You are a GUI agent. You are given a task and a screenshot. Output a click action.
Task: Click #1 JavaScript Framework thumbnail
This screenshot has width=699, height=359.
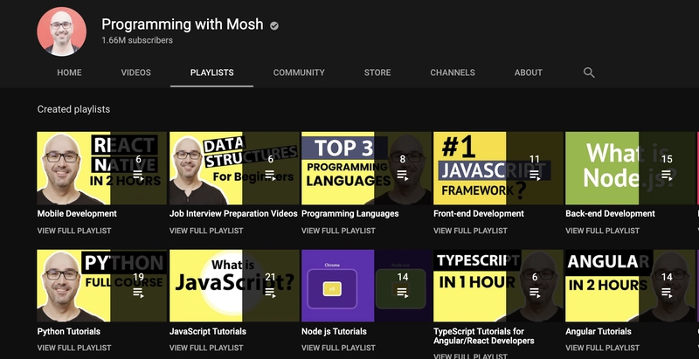tap(498, 168)
